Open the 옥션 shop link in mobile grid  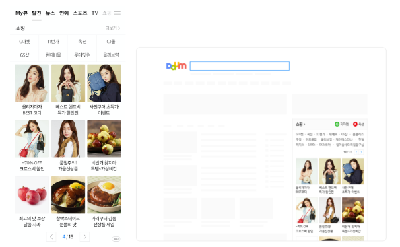(x=82, y=41)
